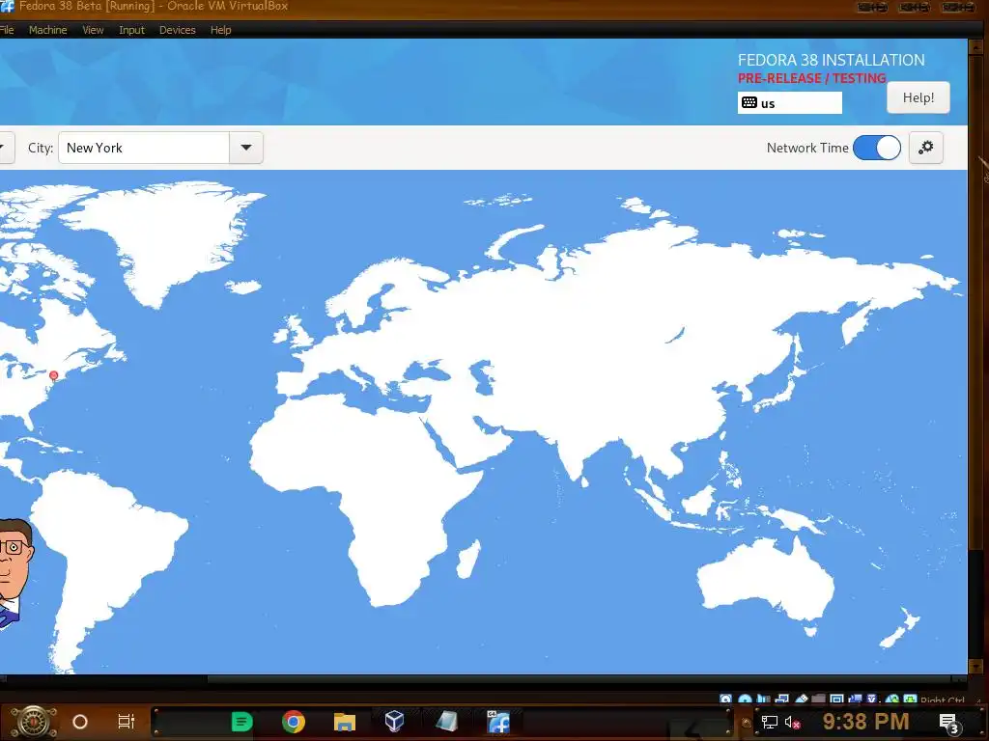Image resolution: width=989 pixels, height=741 pixels.
Task: Toggle the Network Time switch
Action: (877, 148)
